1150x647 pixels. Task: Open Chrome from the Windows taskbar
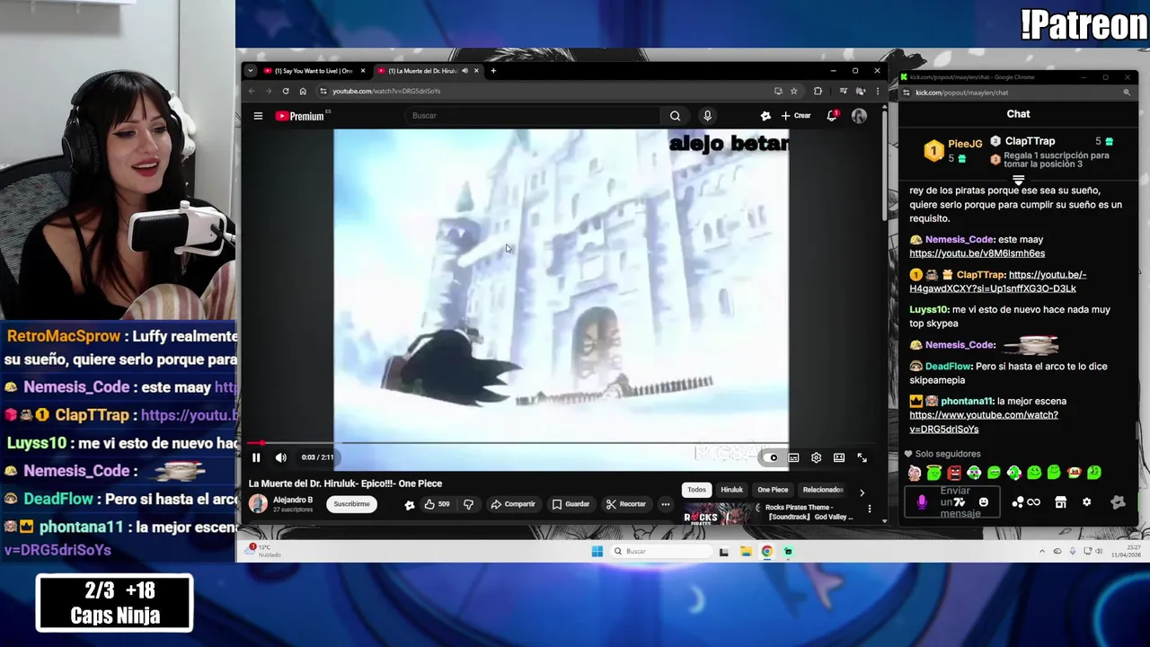pos(766,552)
